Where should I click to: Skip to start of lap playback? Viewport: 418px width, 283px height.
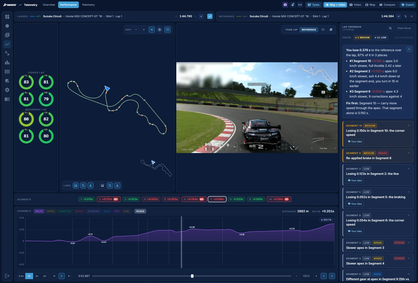pos(54,276)
